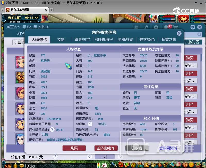206x168 pixels.
Task: Click the 队伍 team button at bottom left
Action: pos(7,166)
